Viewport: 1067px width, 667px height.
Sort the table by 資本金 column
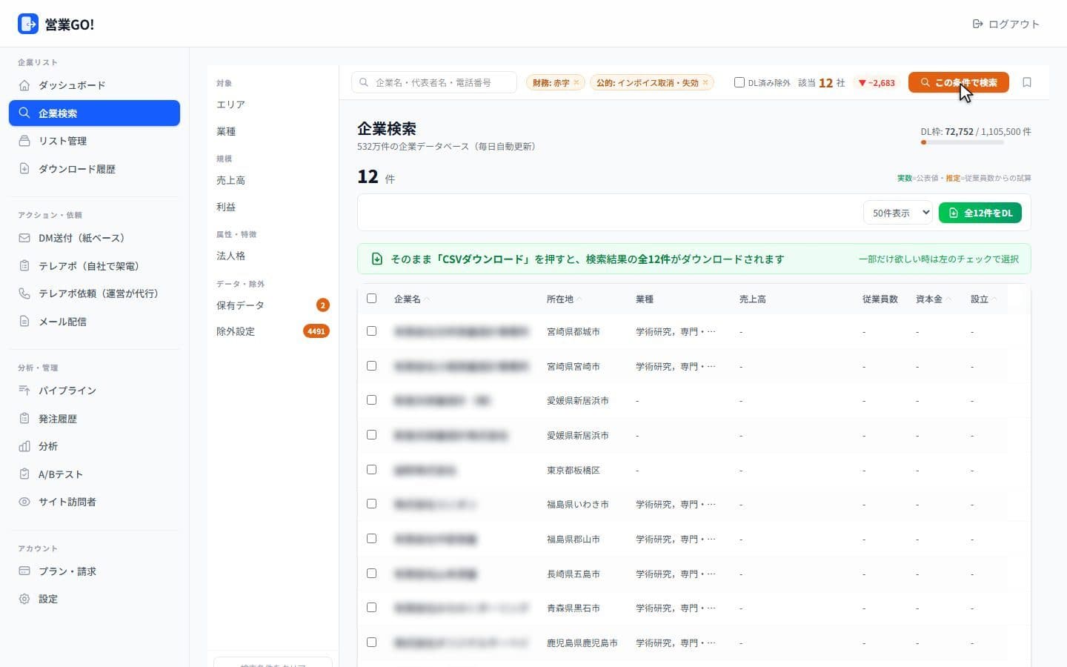click(x=932, y=299)
